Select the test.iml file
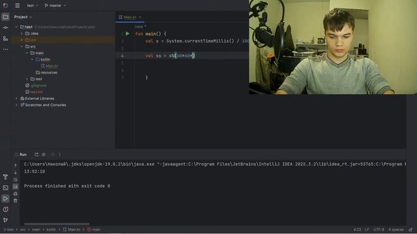 (x=34, y=92)
